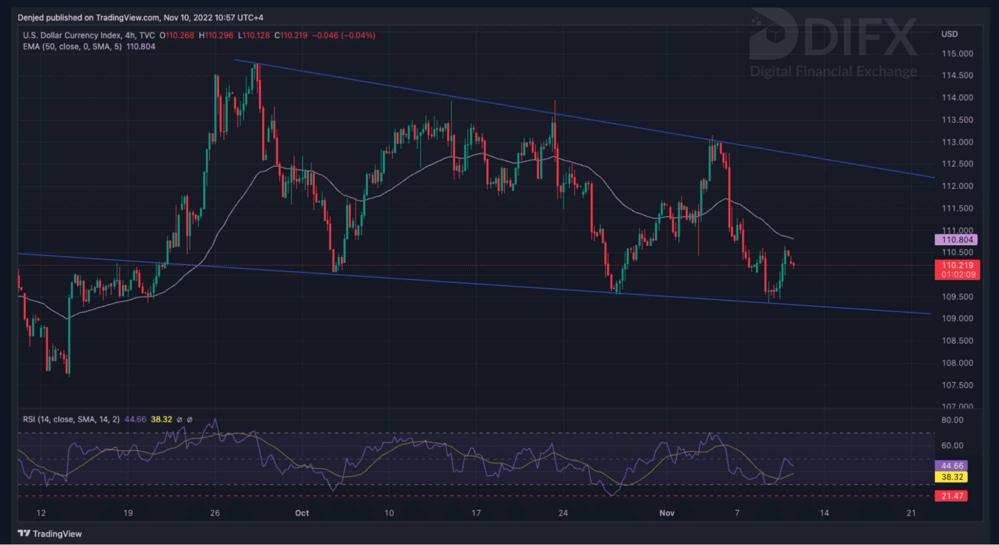Click the countdown timer 01:02:09 label
999x545 pixels.
click(958, 275)
